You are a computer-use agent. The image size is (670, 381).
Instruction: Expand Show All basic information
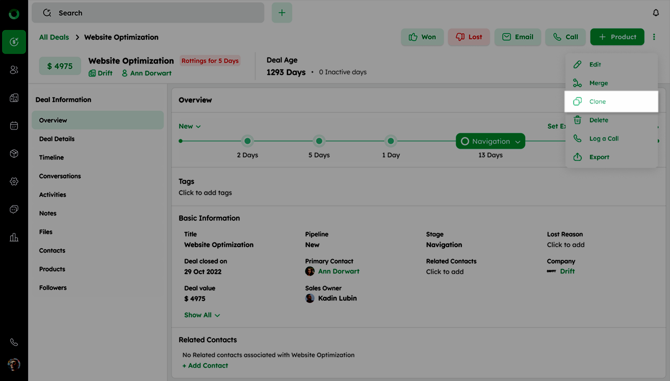202,315
